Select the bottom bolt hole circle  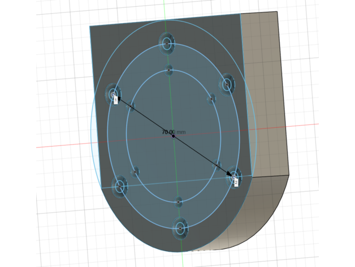(180, 228)
